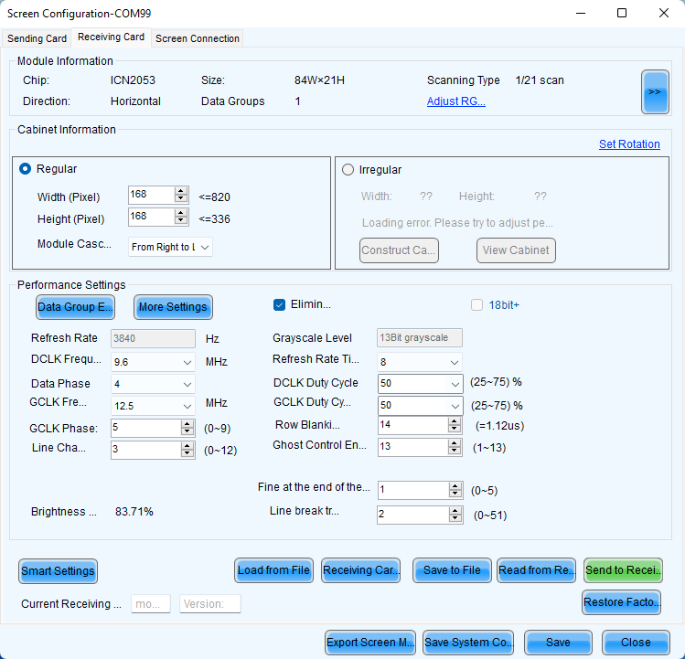Image resolution: width=685 pixels, height=659 pixels.
Task: Decrease the Row Blanking value
Action: (455, 430)
